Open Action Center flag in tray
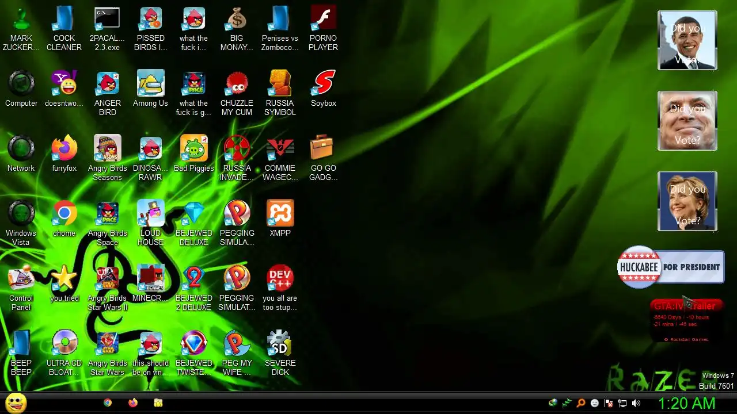The height and width of the screenshot is (414, 737). (x=609, y=403)
